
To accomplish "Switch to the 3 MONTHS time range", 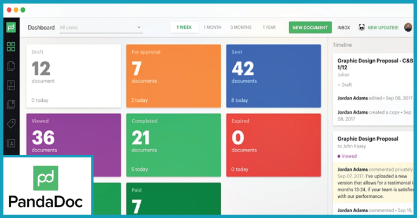I will coord(241,27).
